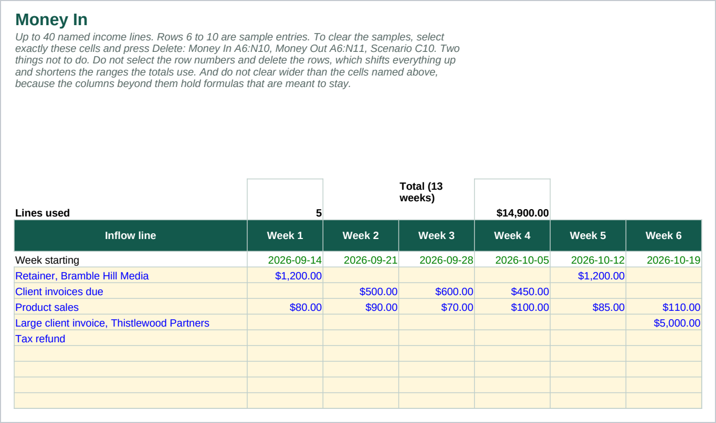Select Product sales $100.00 cell

click(x=512, y=307)
